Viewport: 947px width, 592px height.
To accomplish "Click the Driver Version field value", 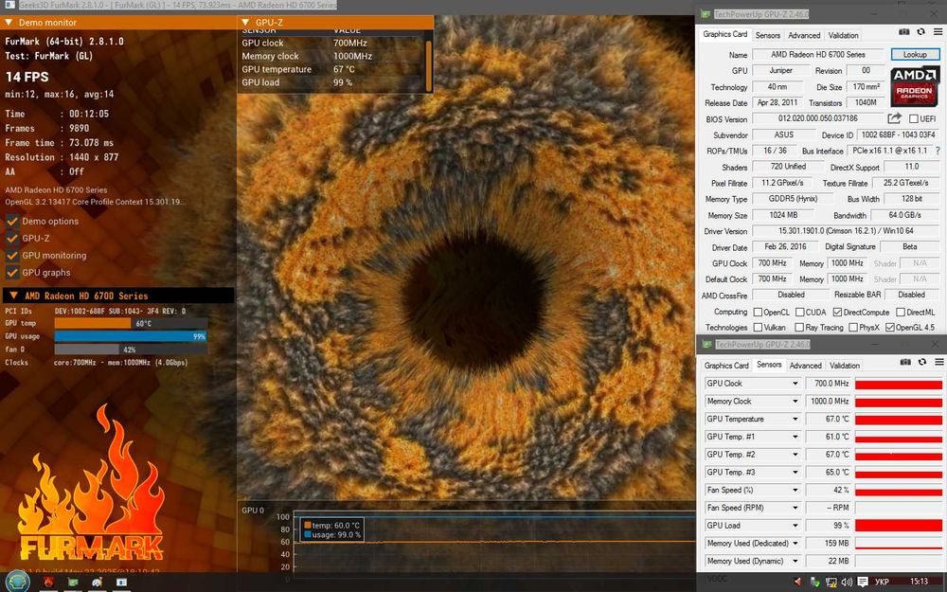I will tap(846, 231).
